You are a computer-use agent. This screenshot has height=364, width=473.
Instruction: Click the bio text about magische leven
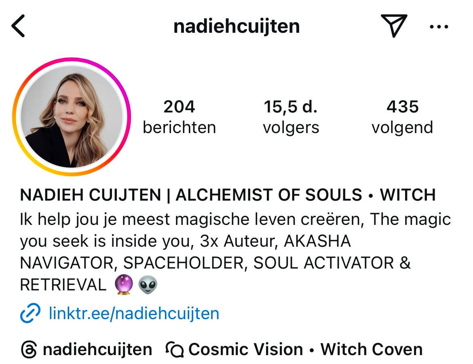point(235,252)
